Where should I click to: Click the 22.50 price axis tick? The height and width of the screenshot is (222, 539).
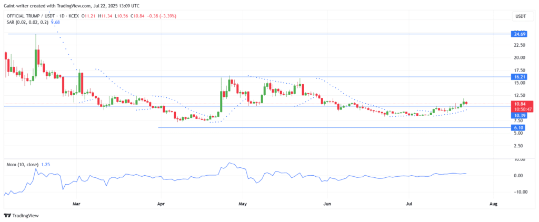coord(520,45)
